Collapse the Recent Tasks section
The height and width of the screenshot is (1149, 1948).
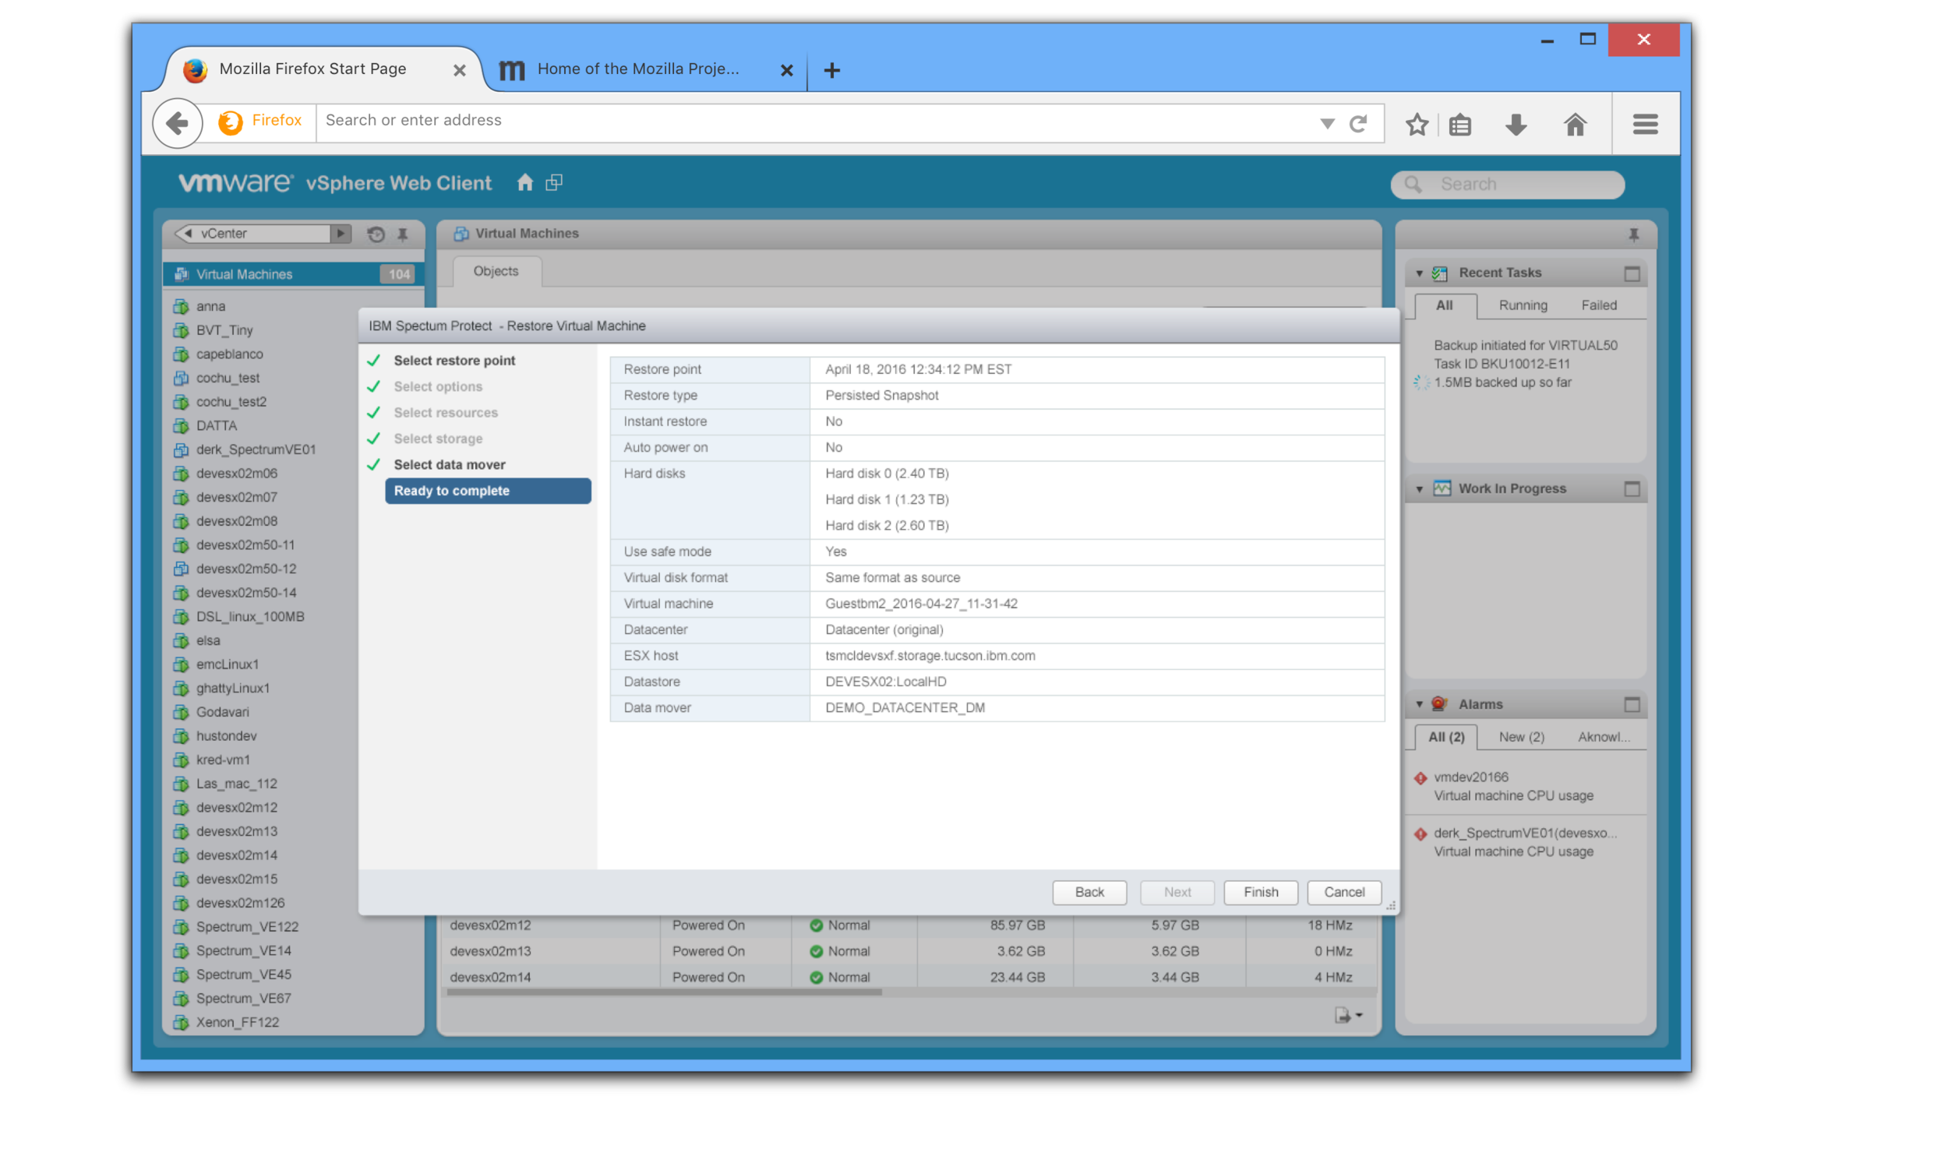(1420, 273)
